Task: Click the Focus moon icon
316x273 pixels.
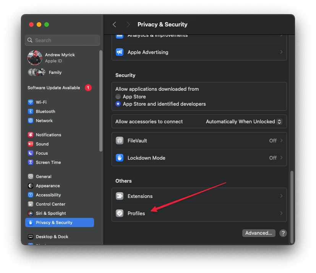Action: (31, 153)
